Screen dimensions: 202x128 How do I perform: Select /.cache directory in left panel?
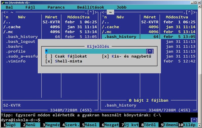tap(50, 27)
